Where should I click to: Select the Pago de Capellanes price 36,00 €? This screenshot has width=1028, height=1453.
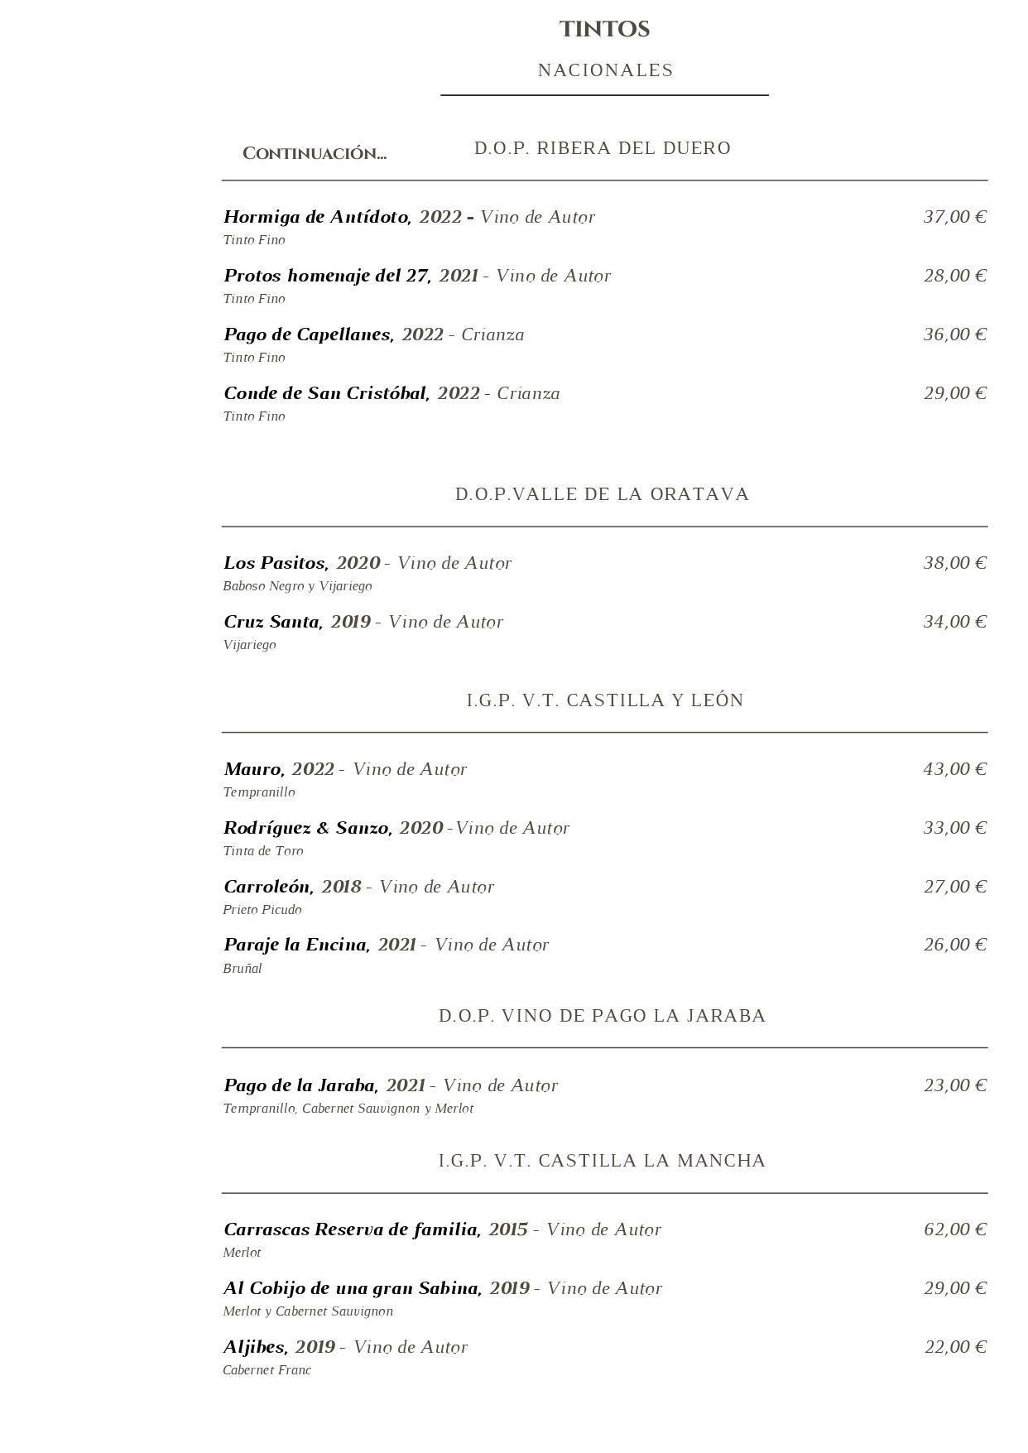point(955,334)
